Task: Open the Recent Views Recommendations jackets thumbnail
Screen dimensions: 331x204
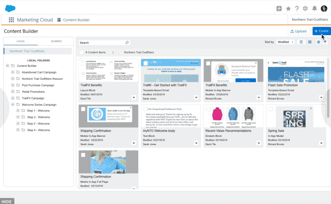Action: 233,116
